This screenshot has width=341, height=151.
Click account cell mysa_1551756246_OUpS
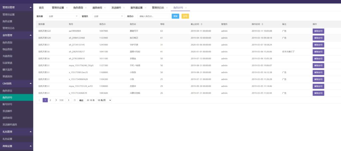click(81, 66)
